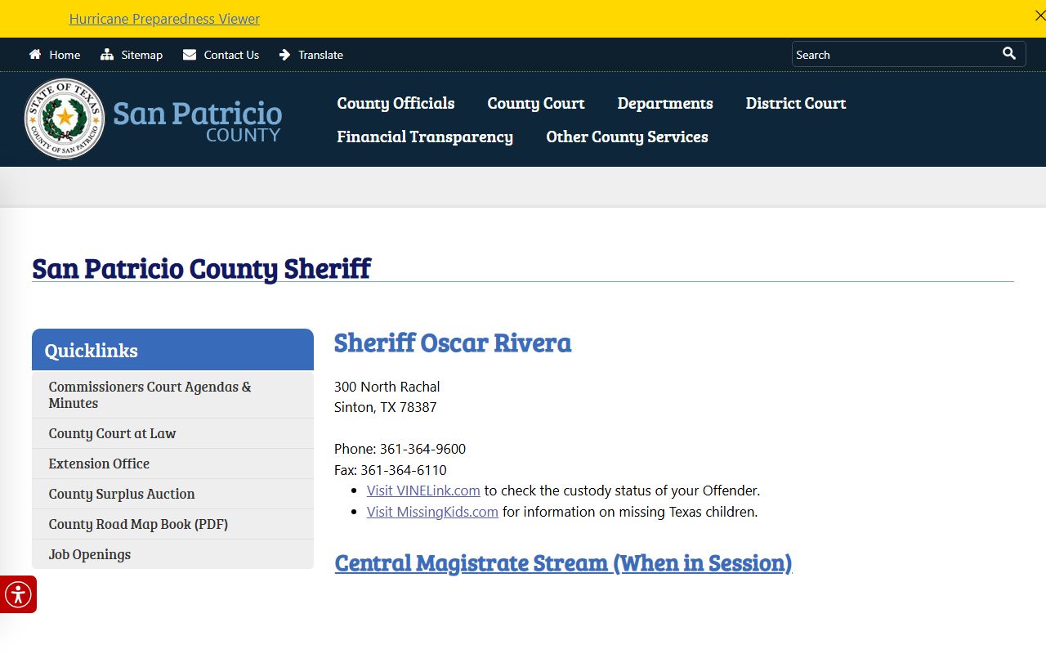The image size is (1046, 654).
Task: Click the San Patricio County title text
Action: pyautogui.click(x=197, y=120)
